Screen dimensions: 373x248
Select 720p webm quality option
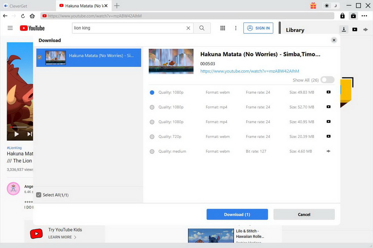pyautogui.click(x=152, y=137)
